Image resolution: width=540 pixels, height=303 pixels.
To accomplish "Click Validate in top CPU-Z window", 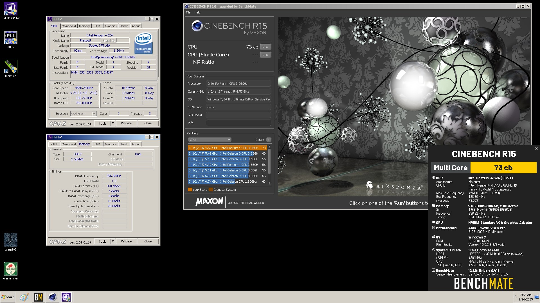I will pyautogui.click(x=126, y=123).
